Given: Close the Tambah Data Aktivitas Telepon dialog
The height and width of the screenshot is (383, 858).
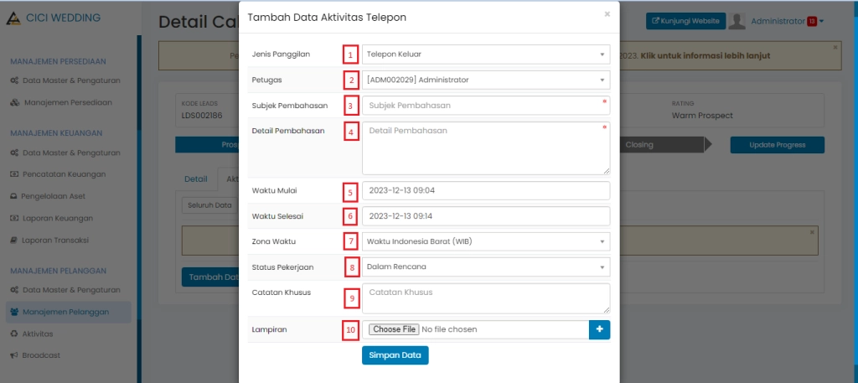Looking at the screenshot, I should coord(607,14).
